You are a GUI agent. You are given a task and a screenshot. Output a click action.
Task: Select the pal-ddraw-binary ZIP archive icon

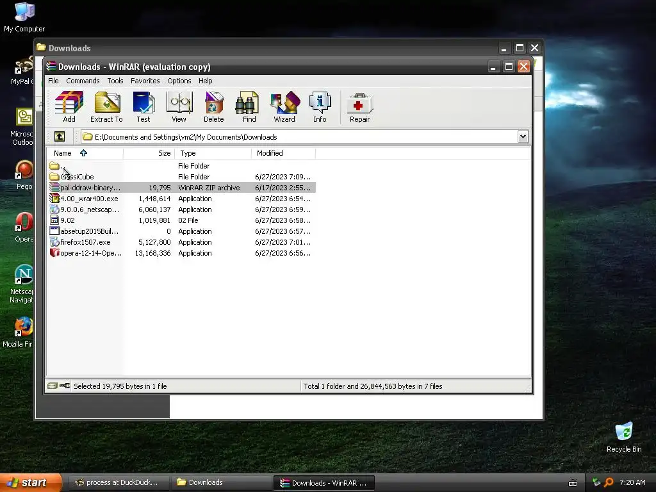pos(54,188)
